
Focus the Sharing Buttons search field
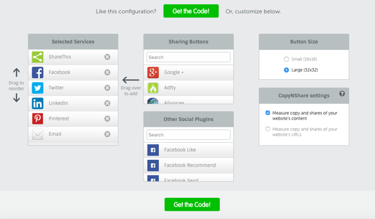[189, 58]
